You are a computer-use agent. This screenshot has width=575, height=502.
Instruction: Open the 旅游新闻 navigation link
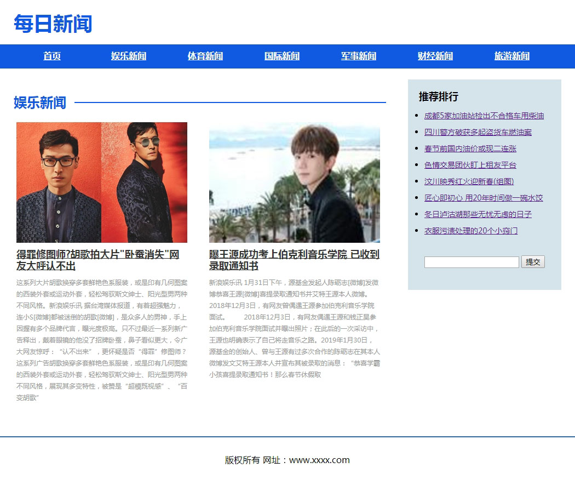coord(511,56)
